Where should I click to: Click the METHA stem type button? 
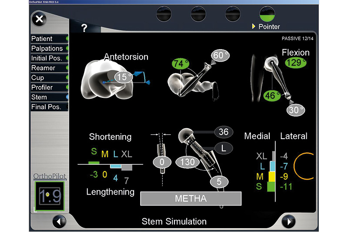191,199
